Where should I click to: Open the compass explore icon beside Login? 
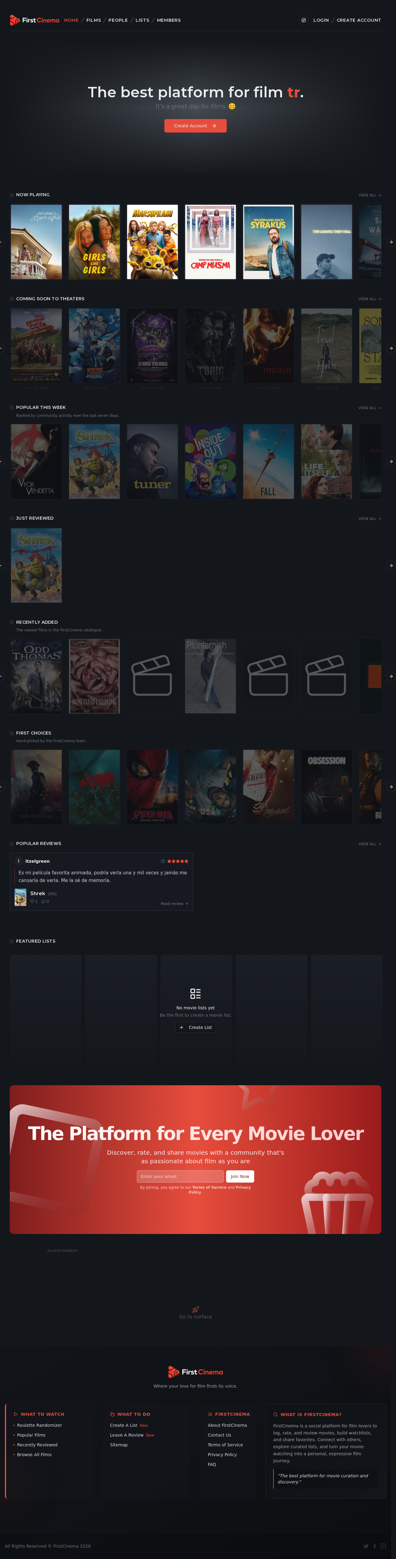pos(303,20)
